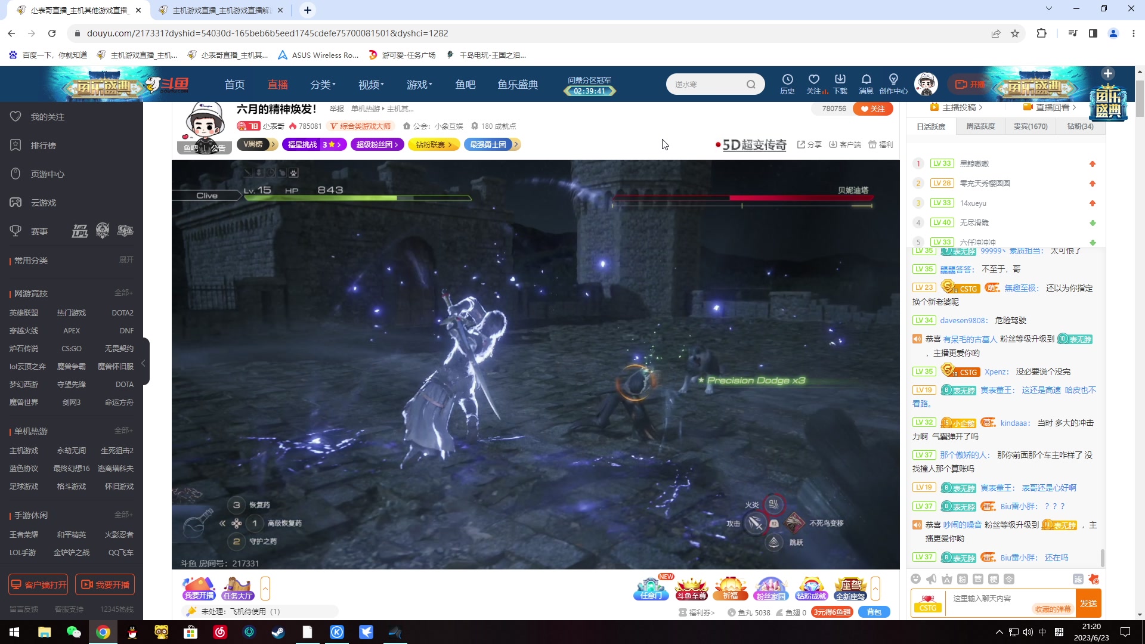Click the crown 'A' icon in chat toolbar

pos(947,579)
